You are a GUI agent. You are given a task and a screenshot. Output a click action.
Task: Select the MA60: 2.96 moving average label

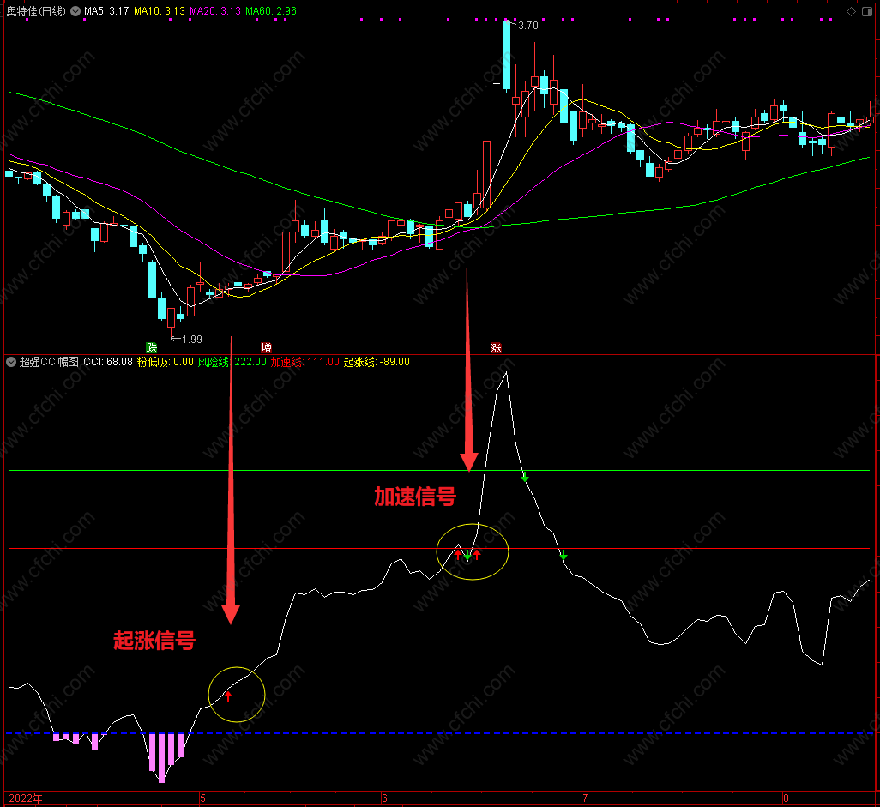[x=271, y=10]
